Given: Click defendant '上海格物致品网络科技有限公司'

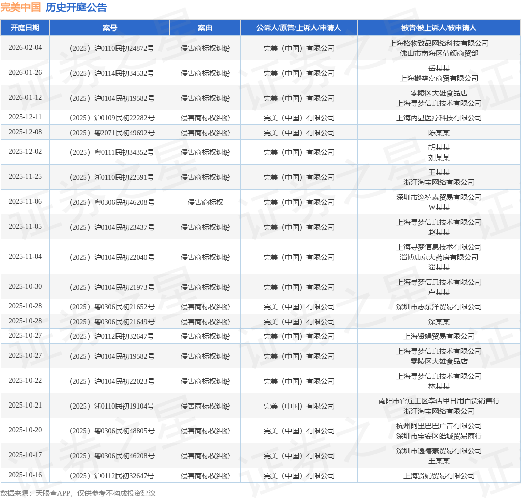Looking at the screenshot, I should [439, 44].
